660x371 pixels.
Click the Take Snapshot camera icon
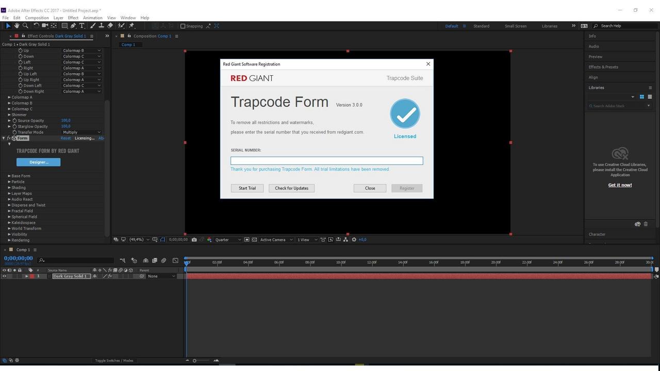click(x=194, y=240)
